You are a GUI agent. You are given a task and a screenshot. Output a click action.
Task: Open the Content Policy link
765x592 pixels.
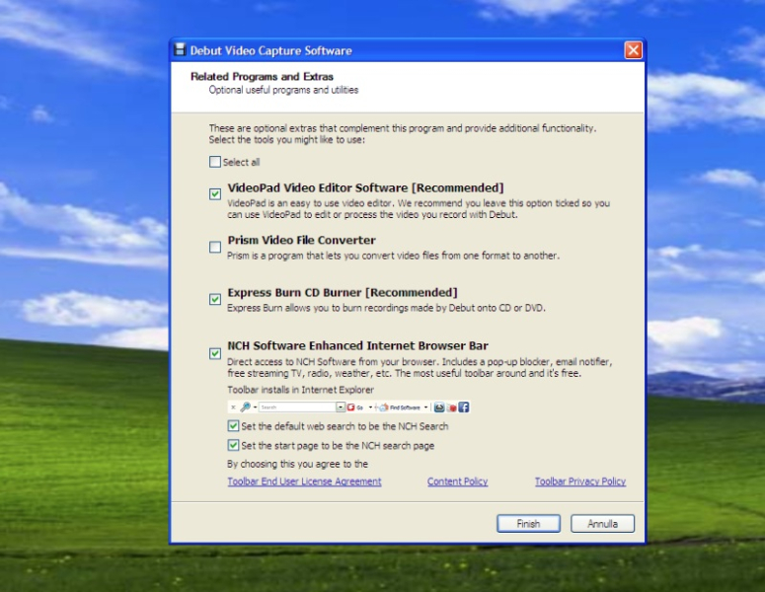coord(458,481)
